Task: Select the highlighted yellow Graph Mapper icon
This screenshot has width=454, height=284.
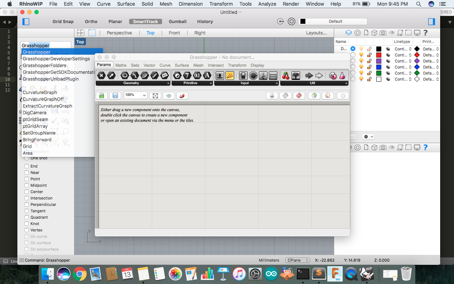Action: 230,75
